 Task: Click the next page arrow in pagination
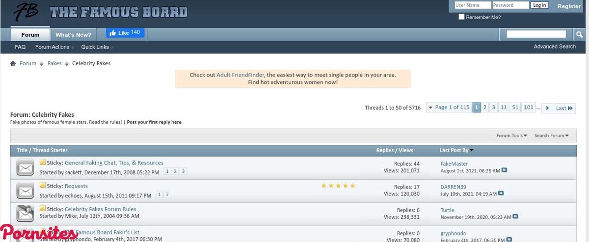pos(547,108)
